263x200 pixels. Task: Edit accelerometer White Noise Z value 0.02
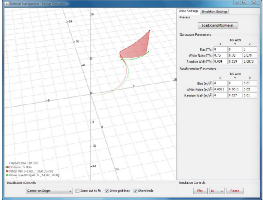[250, 90]
